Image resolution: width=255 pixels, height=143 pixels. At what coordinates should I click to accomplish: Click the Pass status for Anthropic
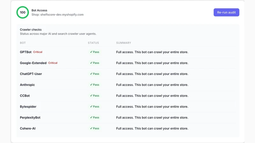coord(95,85)
